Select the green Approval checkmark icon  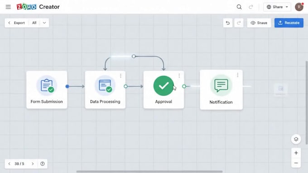(x=164, y=86)
